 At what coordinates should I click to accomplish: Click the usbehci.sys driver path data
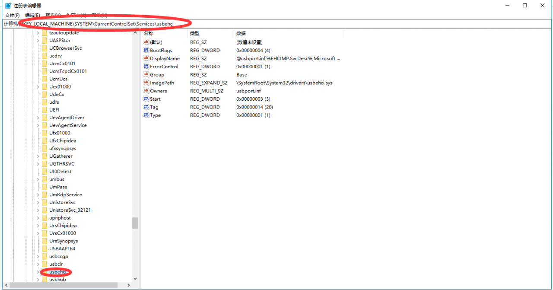tap(284, 83)
